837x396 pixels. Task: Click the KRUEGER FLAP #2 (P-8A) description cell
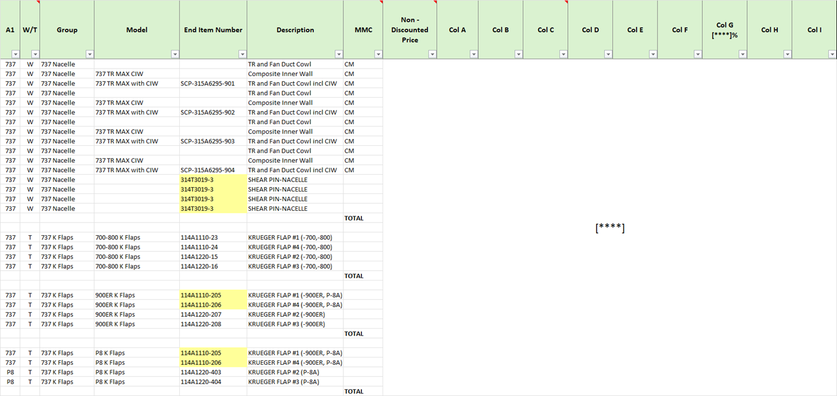coord(283,372)
